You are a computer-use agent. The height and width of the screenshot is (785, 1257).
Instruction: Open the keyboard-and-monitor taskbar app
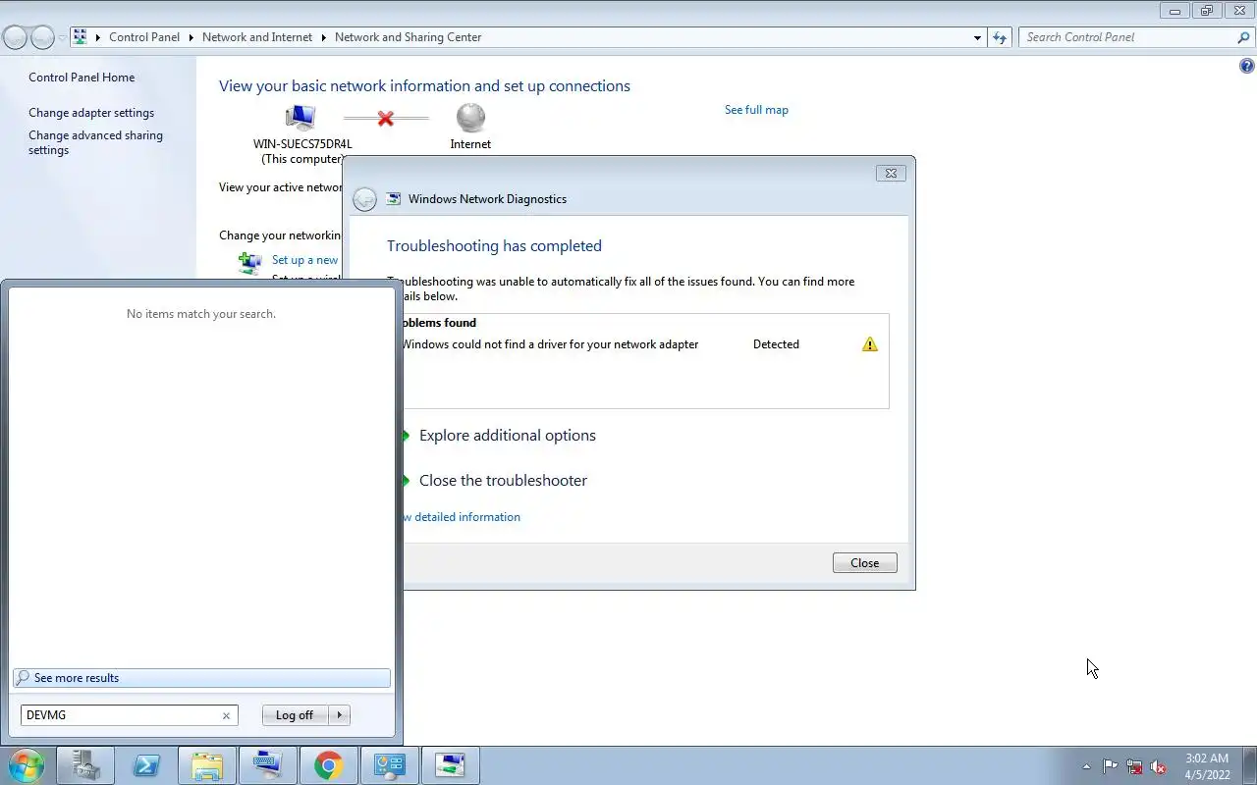tap(268, 764)
